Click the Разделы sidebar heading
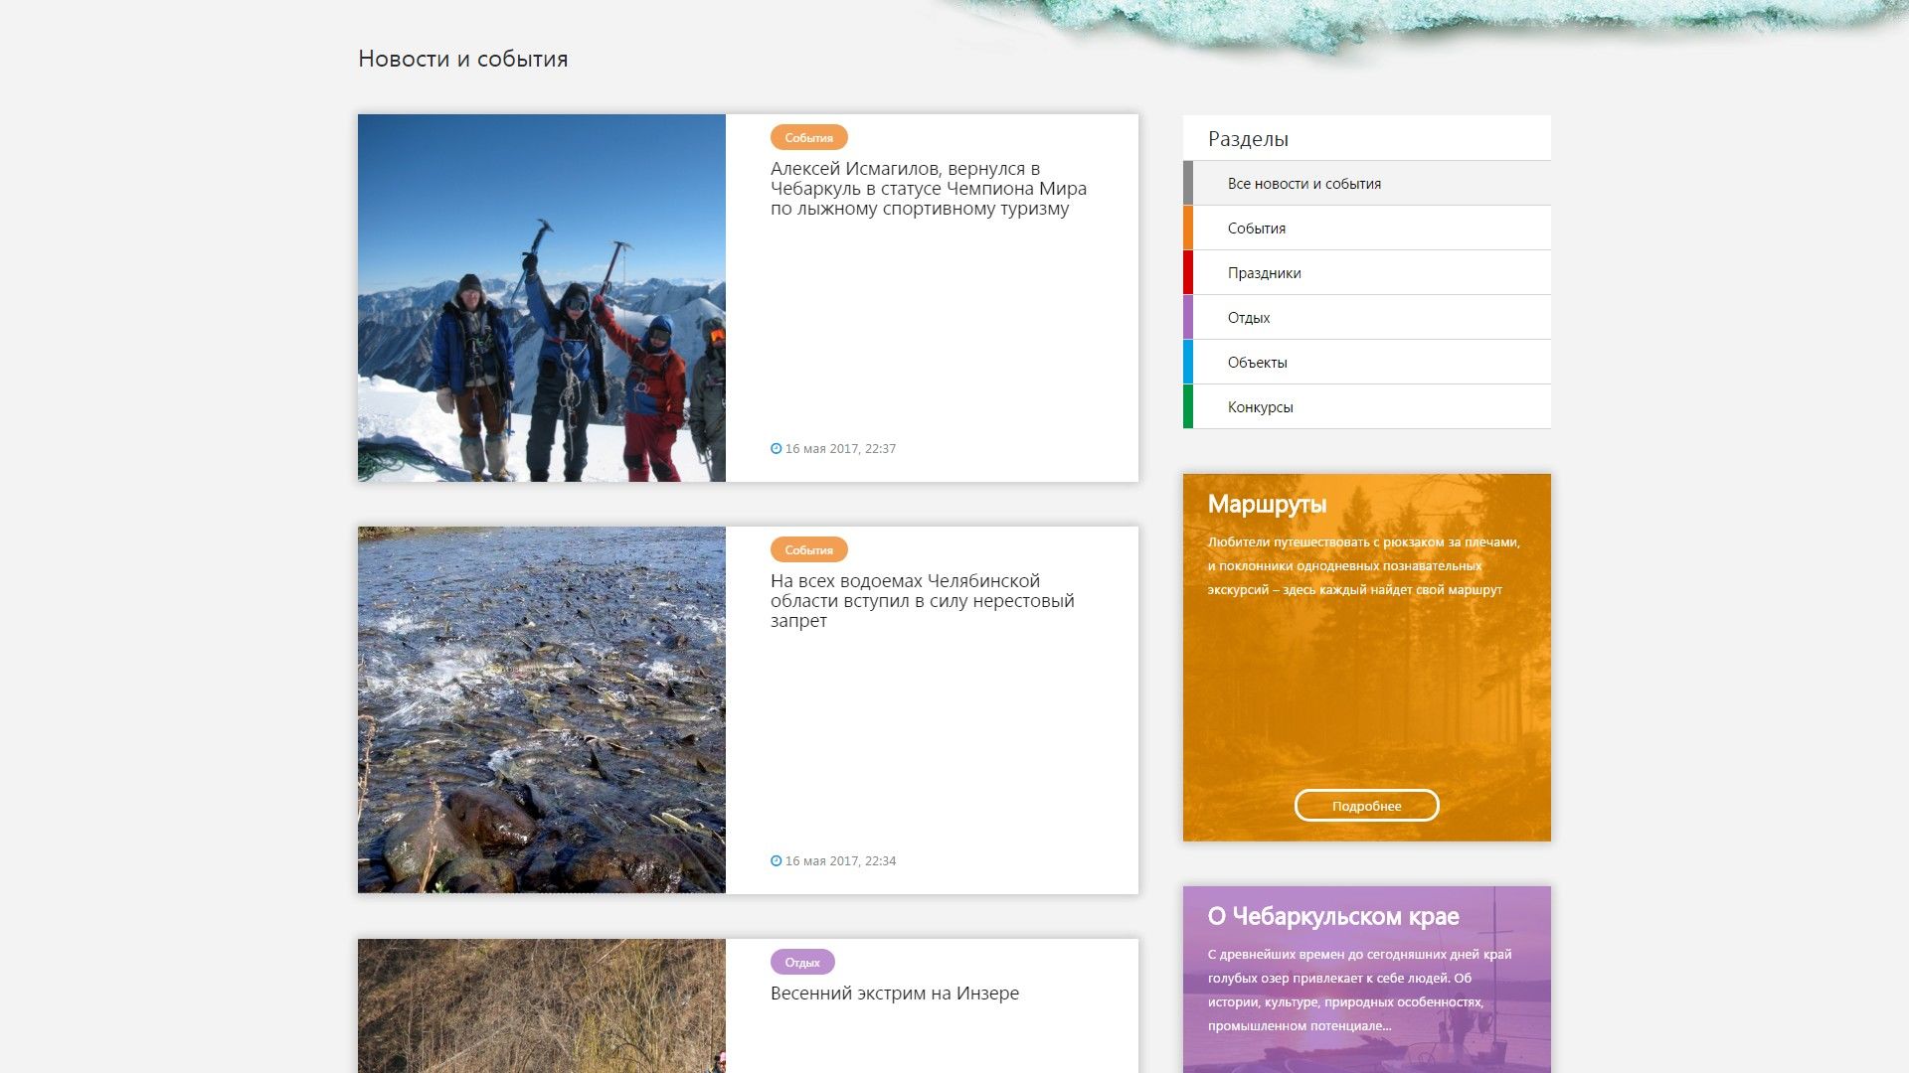The height and width of the screenshot is (1073, 1909). pos(1249,139)
